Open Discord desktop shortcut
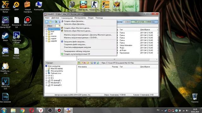202x113 pixels. [x=5, y=52]
